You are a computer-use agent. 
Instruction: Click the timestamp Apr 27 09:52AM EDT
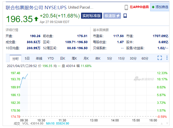pyautogui.click(x=54, y=22)
